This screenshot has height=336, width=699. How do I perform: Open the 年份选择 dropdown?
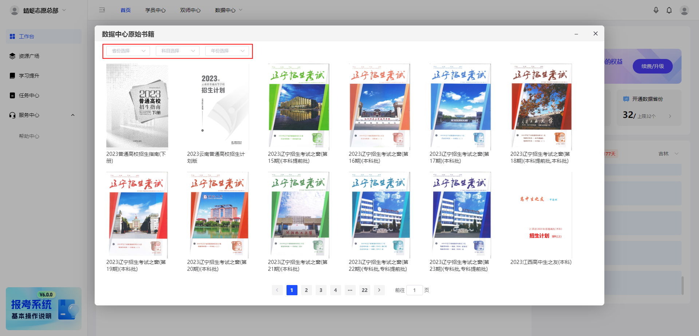pos(227,51)
